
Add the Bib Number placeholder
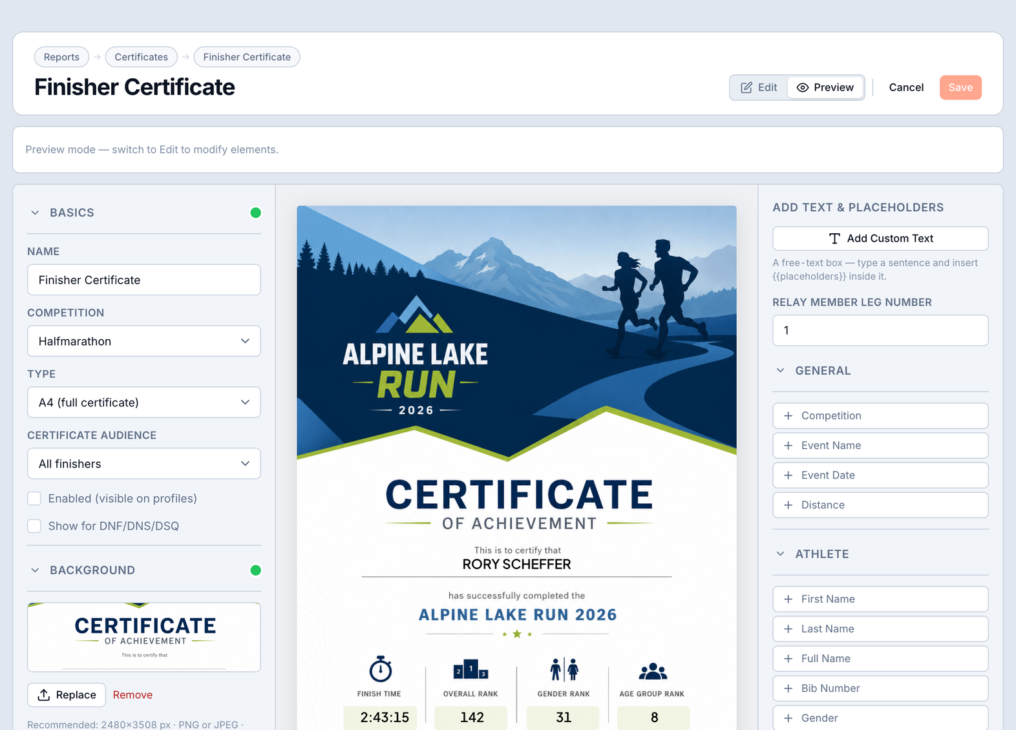point(880,688)
